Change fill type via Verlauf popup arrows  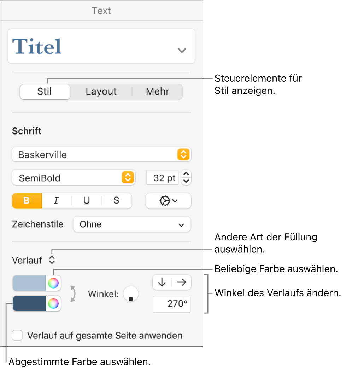click(x=52, y=260)
